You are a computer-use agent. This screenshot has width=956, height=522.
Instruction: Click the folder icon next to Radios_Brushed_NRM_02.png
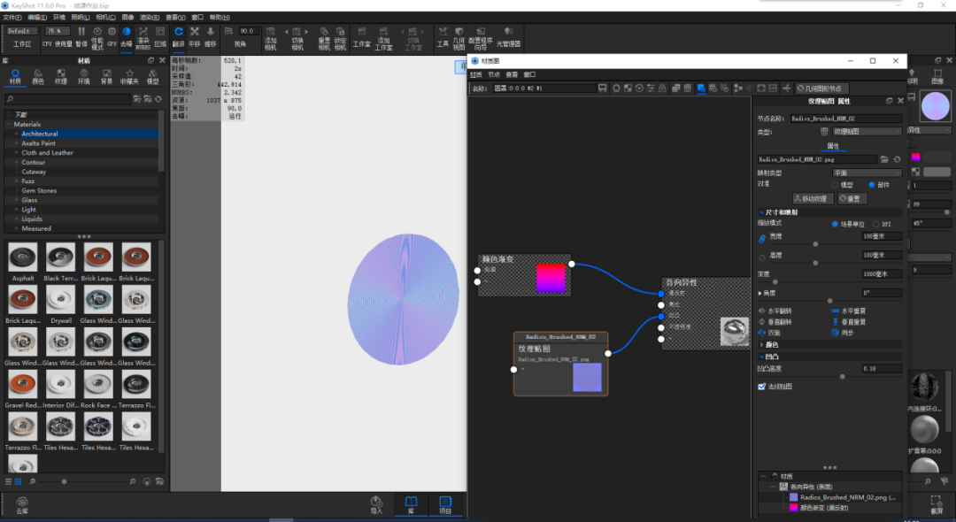coord(884,159)
